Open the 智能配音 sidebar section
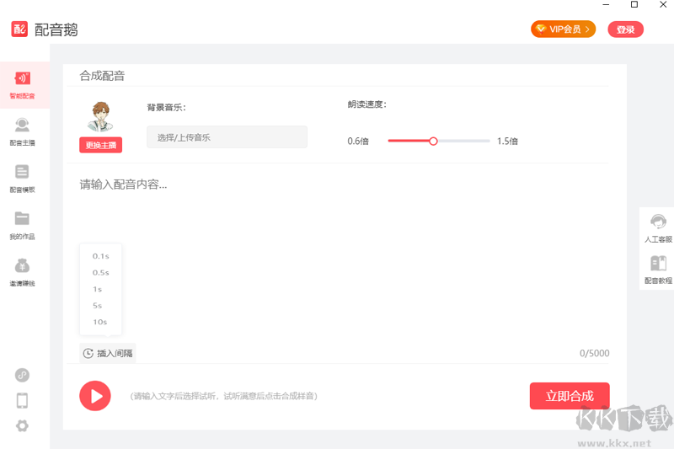Viewport: 674px width, 449px height. point(23,83)
